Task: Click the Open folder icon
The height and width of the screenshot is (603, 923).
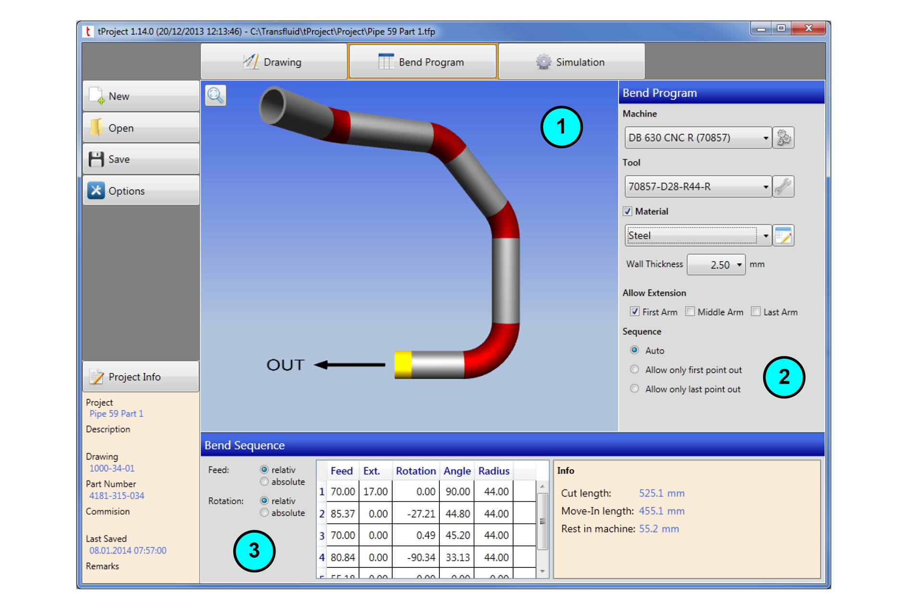Action: (x=97, y=127)
